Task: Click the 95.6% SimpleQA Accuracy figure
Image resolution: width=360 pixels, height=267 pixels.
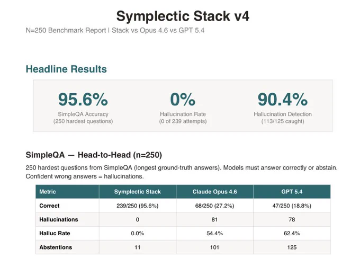Action: (x=83, y=100)
